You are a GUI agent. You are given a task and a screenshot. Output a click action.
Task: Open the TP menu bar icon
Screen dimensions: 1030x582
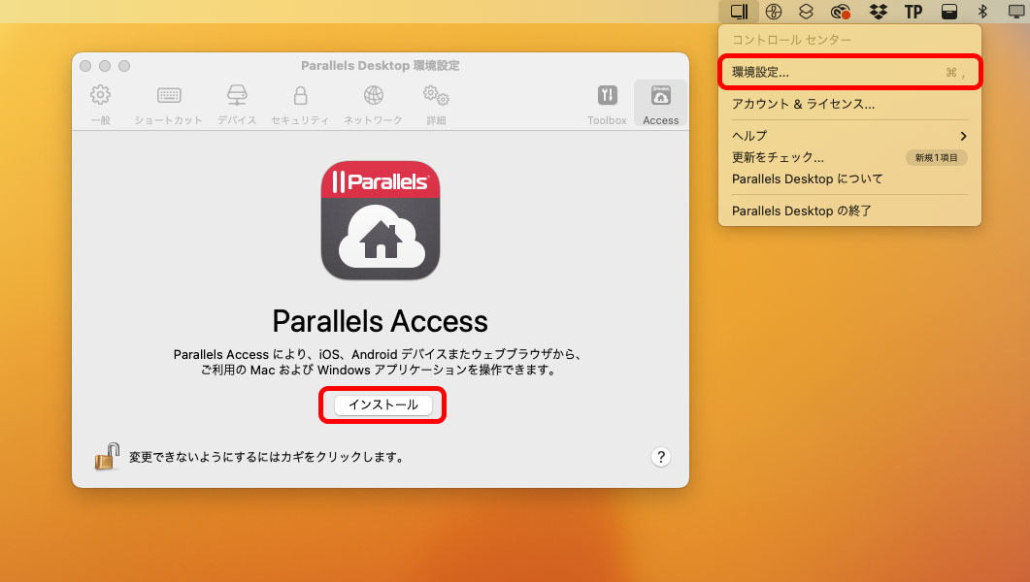914,11
